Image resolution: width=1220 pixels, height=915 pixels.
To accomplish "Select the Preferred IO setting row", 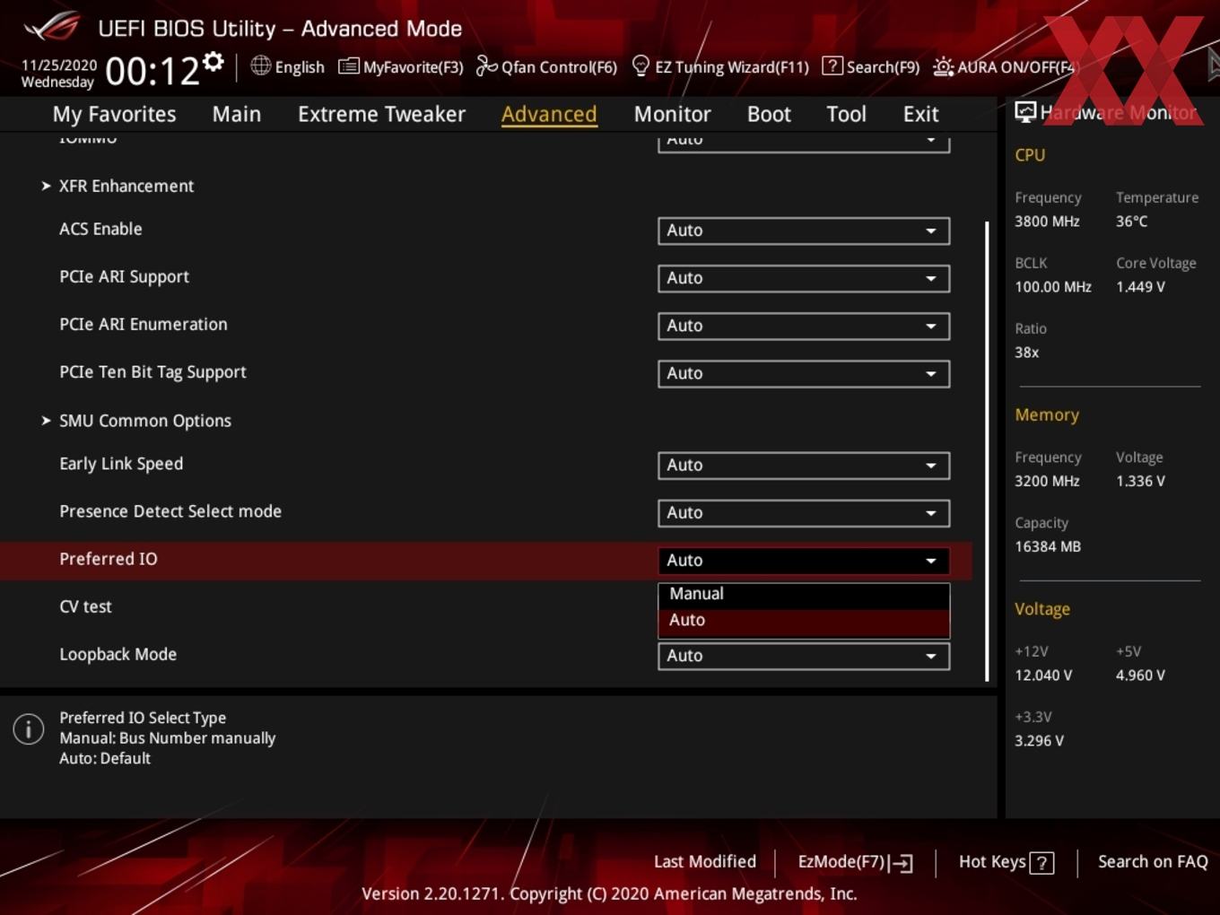I will point(486,560).
